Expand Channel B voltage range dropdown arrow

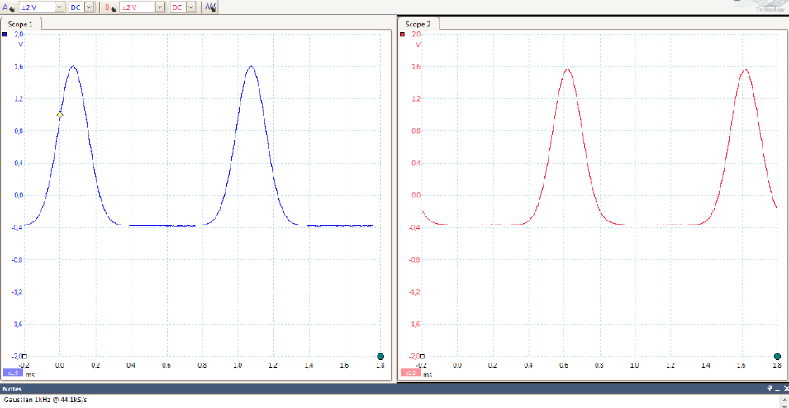[160, 7]
